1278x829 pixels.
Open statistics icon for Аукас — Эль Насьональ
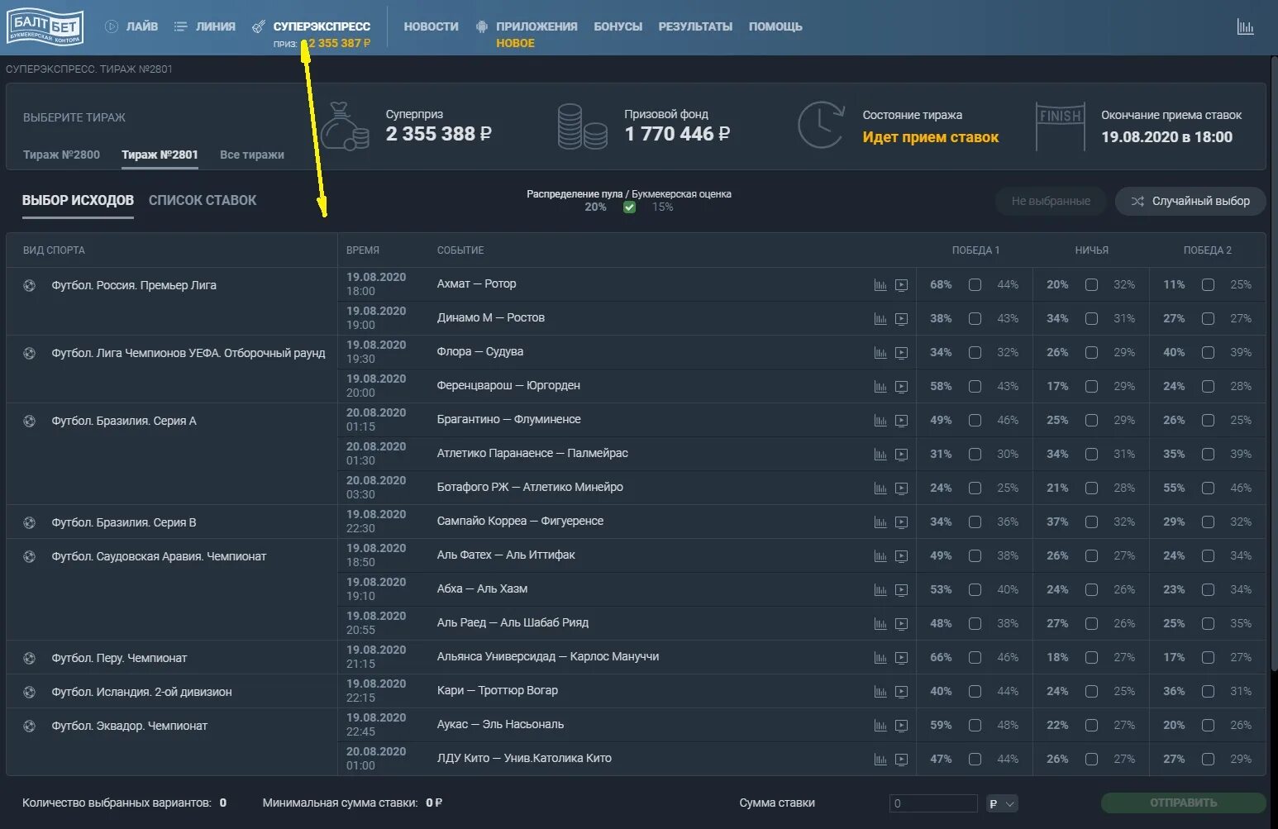(x=880, y=726)
